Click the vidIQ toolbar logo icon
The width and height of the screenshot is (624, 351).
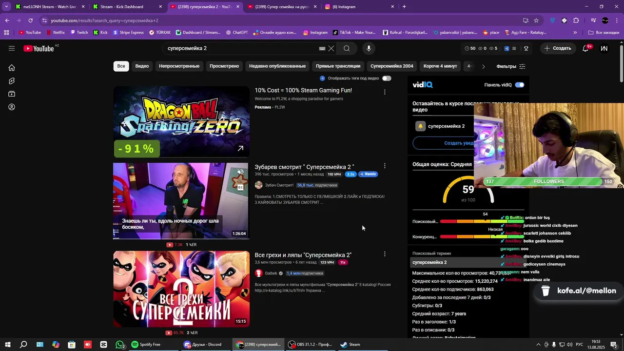507,48
